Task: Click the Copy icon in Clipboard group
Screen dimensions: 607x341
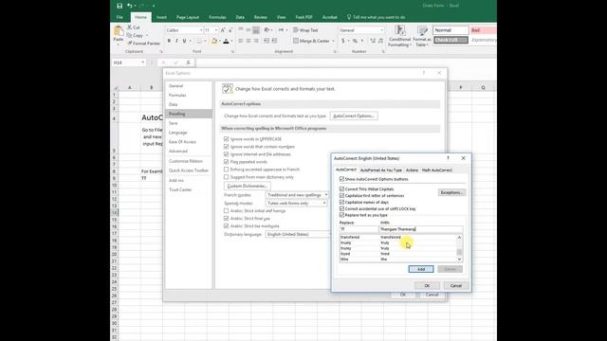Action: [x=129, y=35]
